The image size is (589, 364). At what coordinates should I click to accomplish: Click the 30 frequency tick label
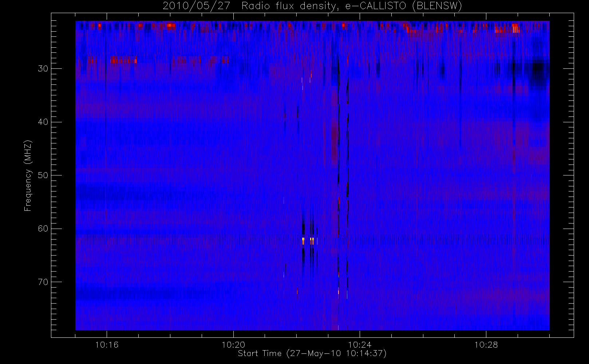pos(43,68)
